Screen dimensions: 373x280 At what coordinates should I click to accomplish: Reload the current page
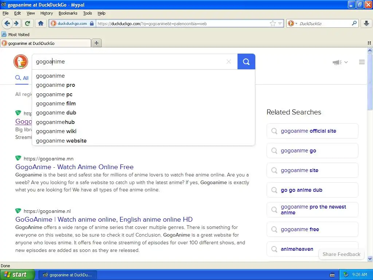click(28, 23)
